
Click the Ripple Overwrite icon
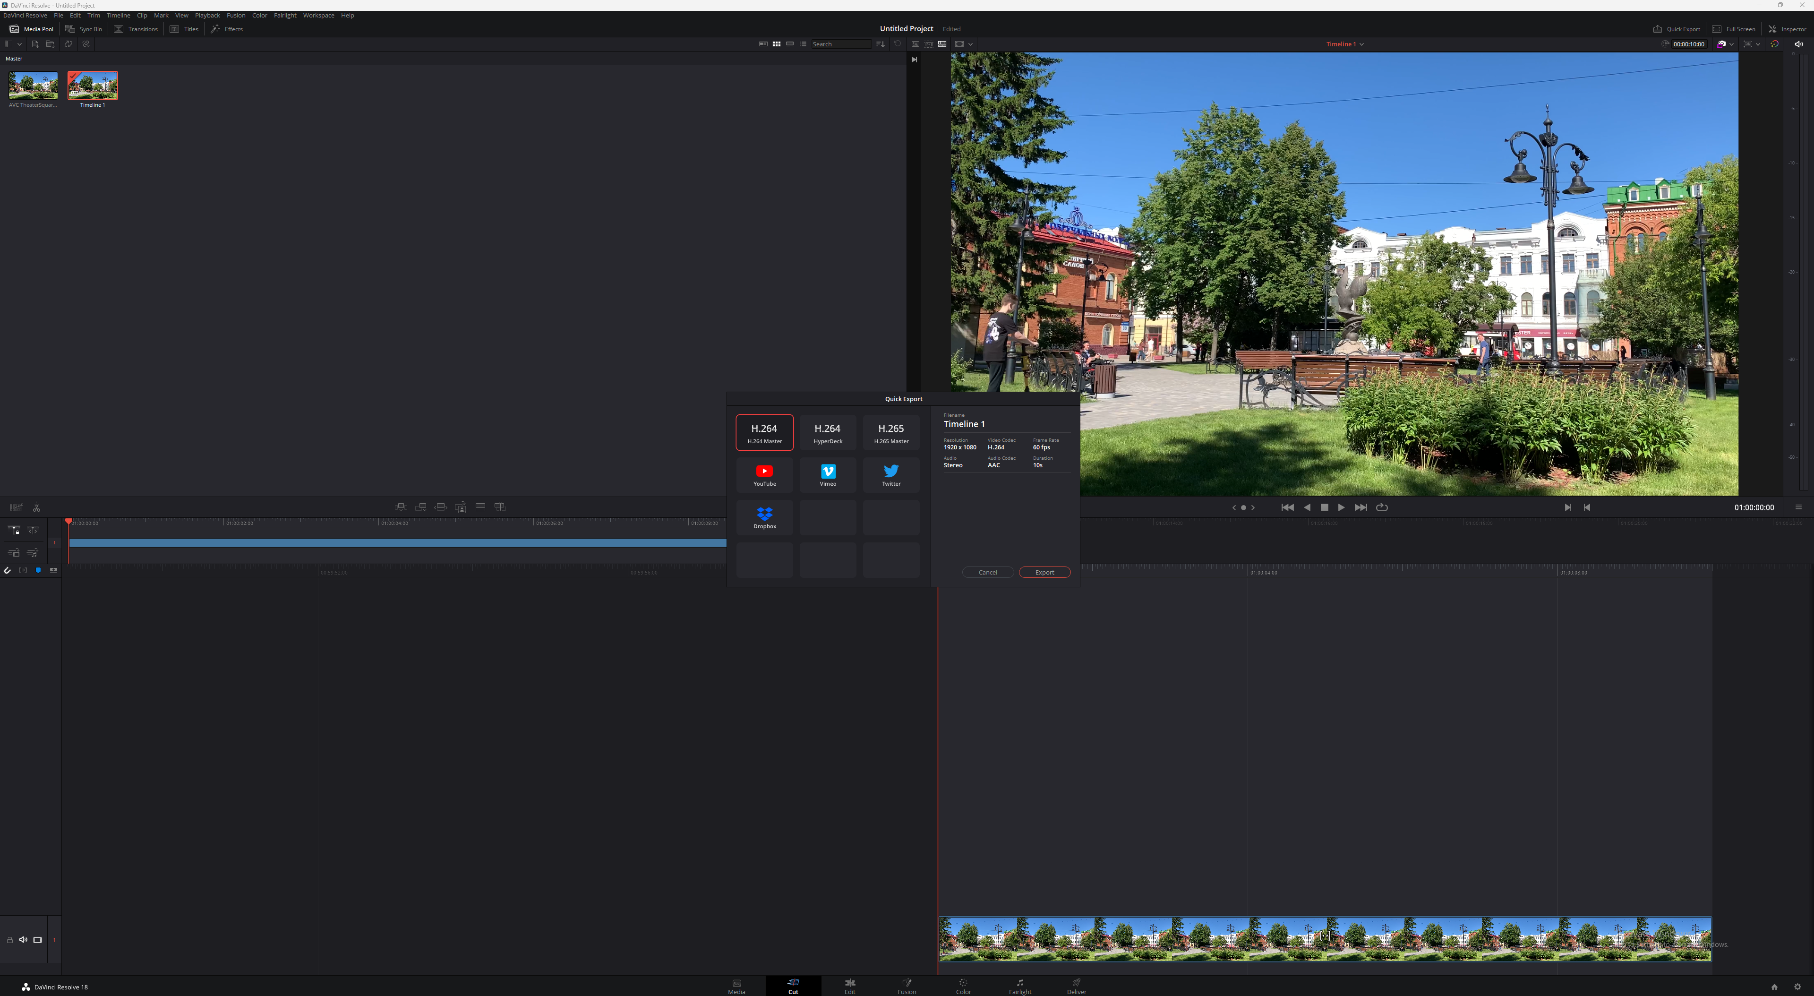click(x=440, y=507)
